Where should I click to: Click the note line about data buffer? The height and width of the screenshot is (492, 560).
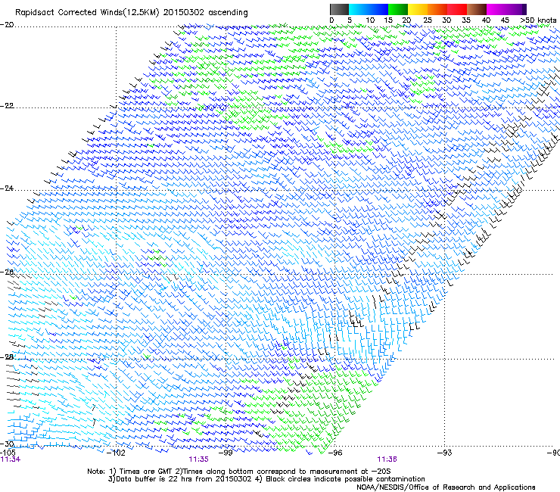[266, 479]
